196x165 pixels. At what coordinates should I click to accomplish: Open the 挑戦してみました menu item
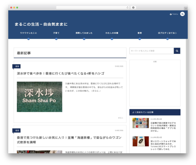(x=84, y=33)
